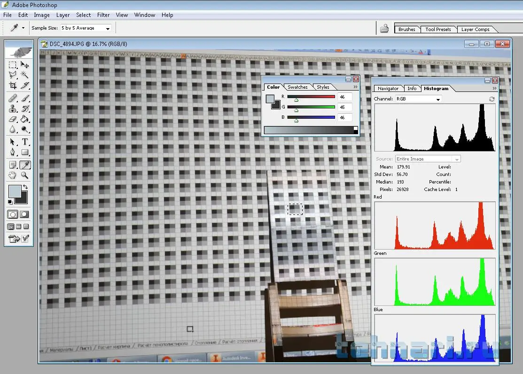Open the Filter menu
Image resolution: width=523 pixels, height=374 pixels.
103,15
